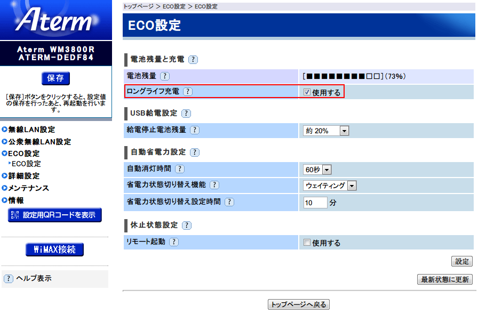Click the 保存 button

pyautogui.click(x=55, y=78)
